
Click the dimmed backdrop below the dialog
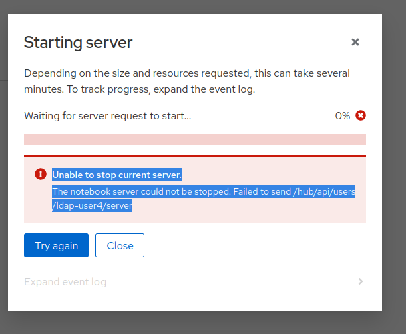(x=200, y=323)
